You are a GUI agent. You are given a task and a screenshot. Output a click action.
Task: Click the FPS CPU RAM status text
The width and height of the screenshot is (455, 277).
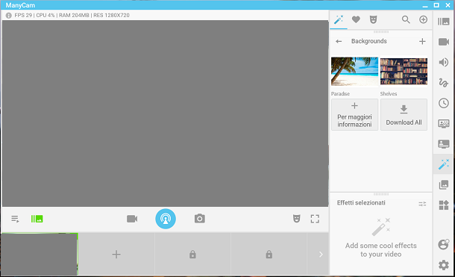(72, 16)
